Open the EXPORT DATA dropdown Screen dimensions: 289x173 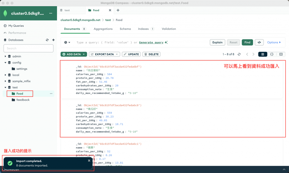[x=104, y=54]
